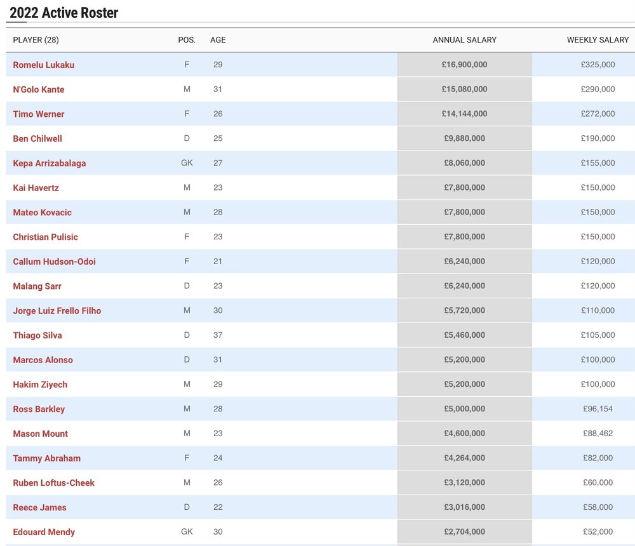
Task: Click the Timo Werner link
Action: click(39, 114)
